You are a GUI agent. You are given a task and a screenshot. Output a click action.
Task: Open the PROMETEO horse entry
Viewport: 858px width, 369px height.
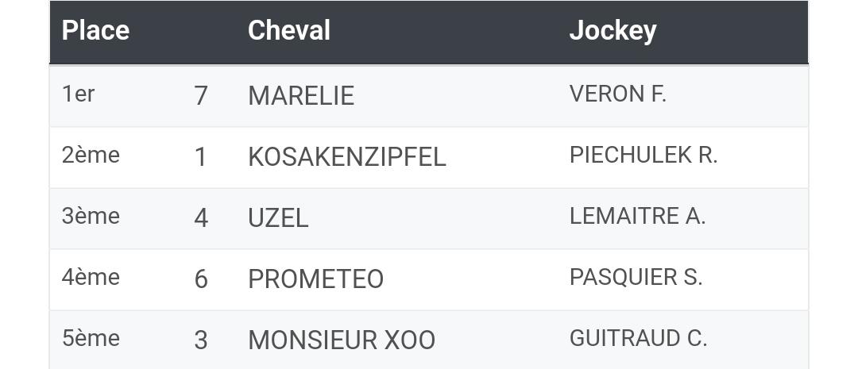click(315, 279)
